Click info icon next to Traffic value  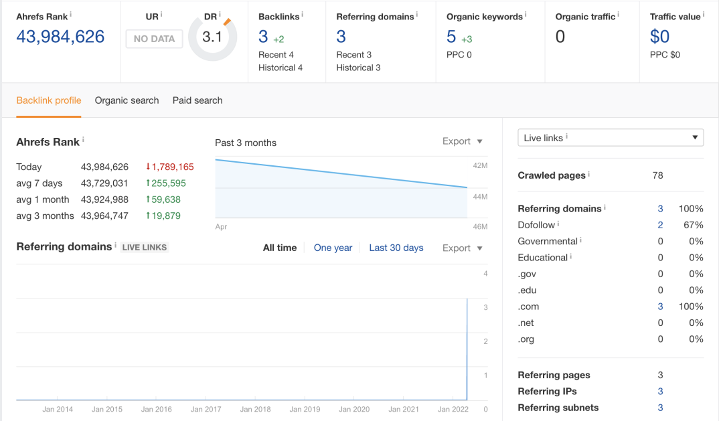pos(703,14)
